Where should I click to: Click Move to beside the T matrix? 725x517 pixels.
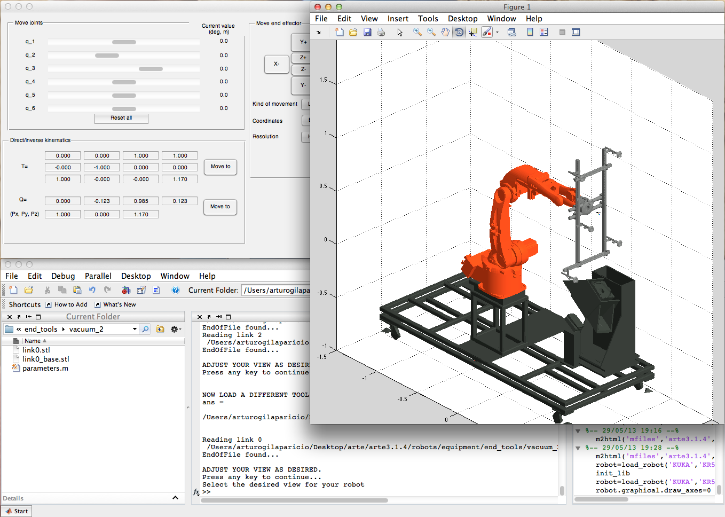click(220, 167)
